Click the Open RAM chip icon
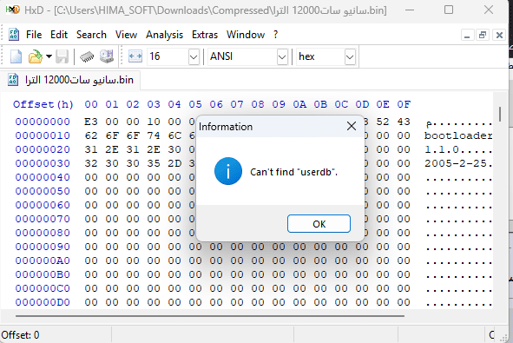Viewport: 513px width, 343px height. click(87, 57)
